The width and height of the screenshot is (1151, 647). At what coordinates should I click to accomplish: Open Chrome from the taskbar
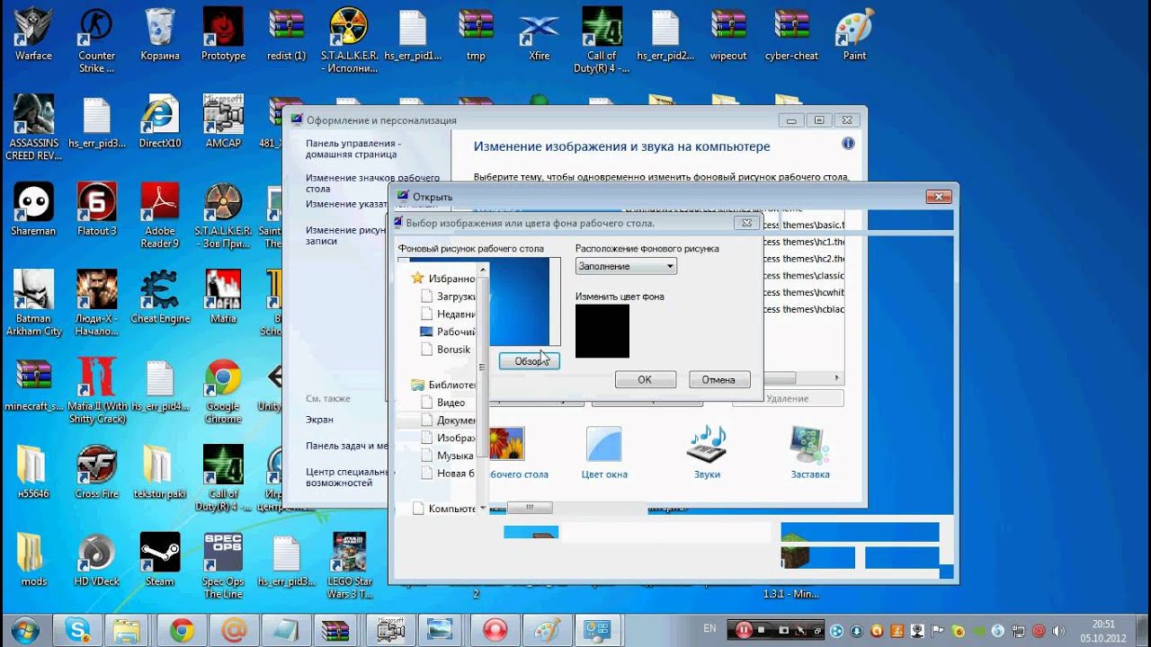[x=182, y=630]
